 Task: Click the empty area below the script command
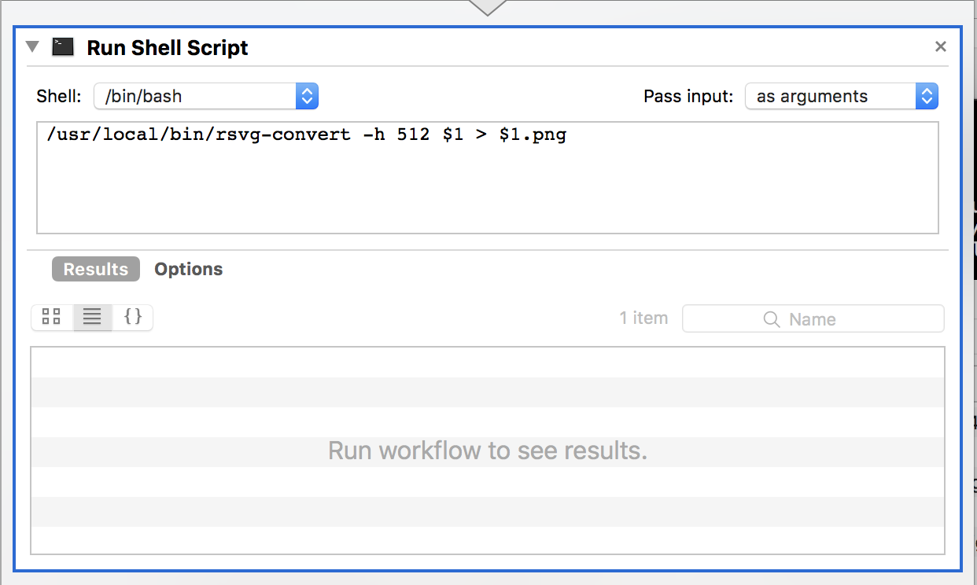click(487, 193)
